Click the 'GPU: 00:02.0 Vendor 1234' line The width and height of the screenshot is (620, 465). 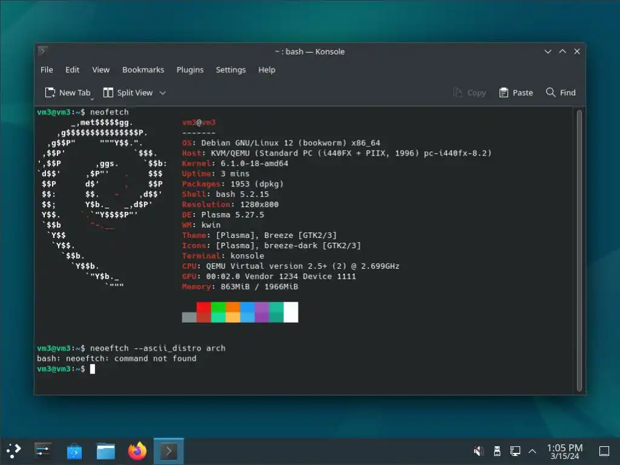coord(269,276)
